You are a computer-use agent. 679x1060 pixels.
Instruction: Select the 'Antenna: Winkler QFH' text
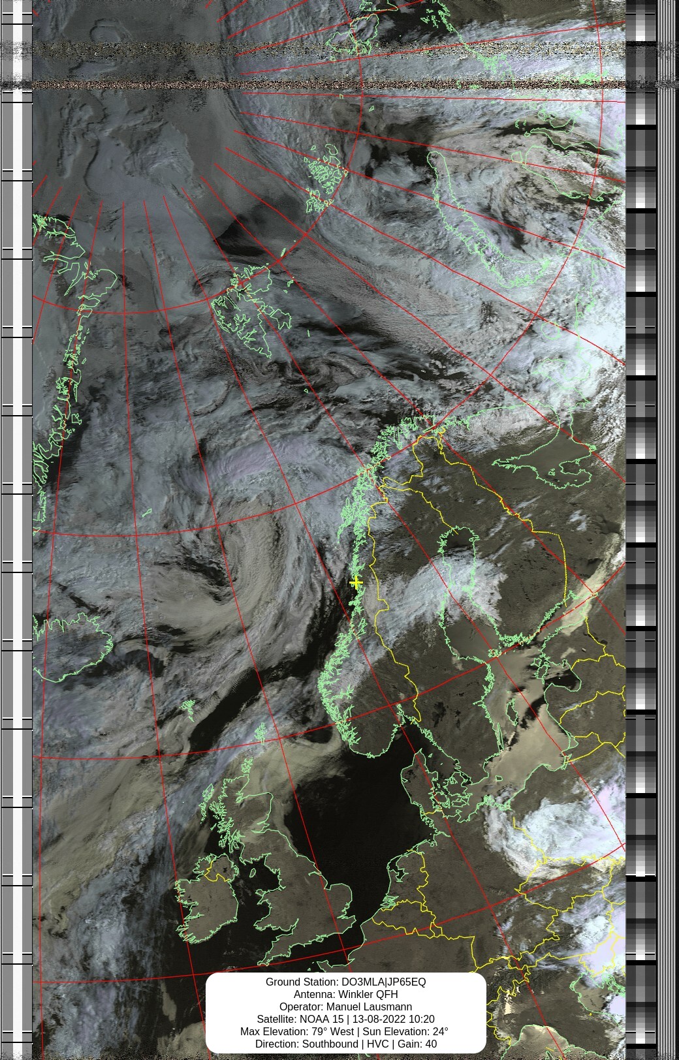point(345,994)
